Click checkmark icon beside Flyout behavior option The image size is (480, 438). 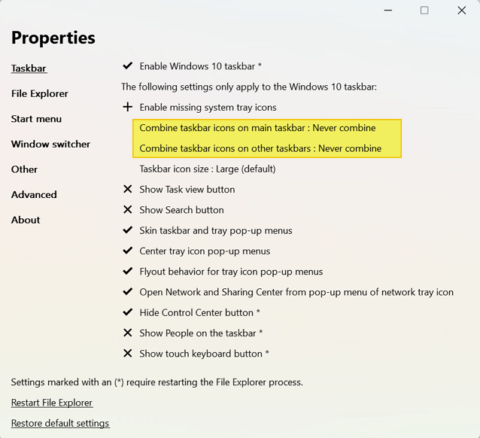tap(128, 271)
